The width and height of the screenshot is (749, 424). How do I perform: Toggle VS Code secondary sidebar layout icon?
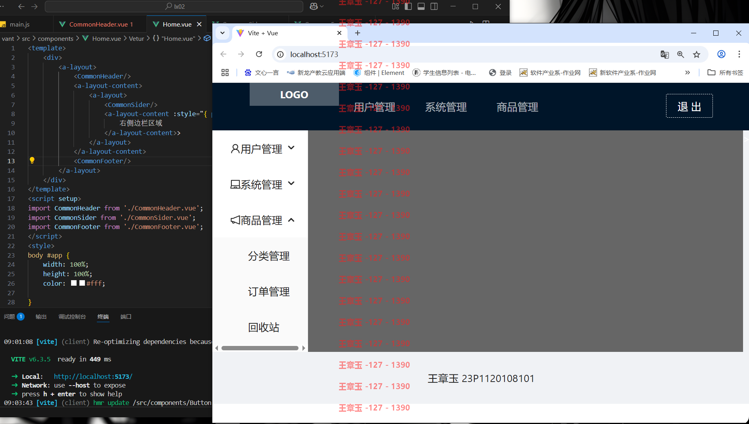[x=434, y=6]
